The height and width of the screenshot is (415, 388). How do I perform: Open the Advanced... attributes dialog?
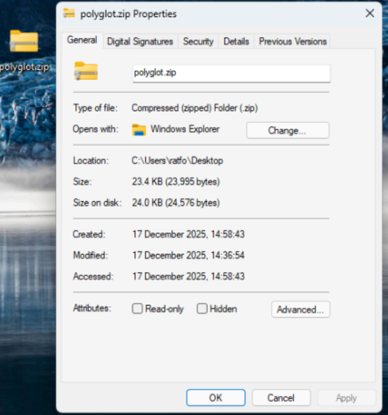pos(300,309)
